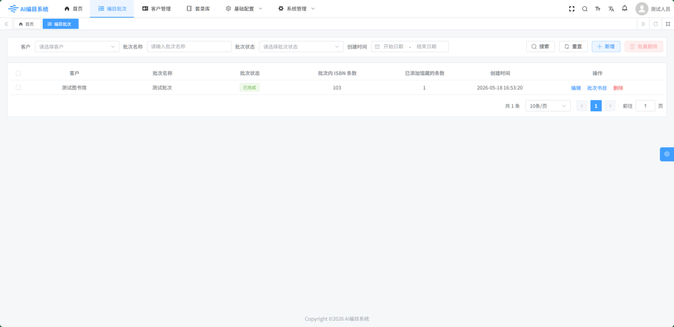
Task: Expand the 系统管理 menu
Action: pyautogui.click(x=296, y=9)
